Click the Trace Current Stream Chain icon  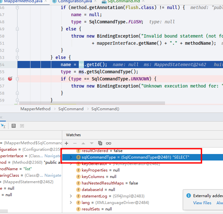[x=22, y=126]
